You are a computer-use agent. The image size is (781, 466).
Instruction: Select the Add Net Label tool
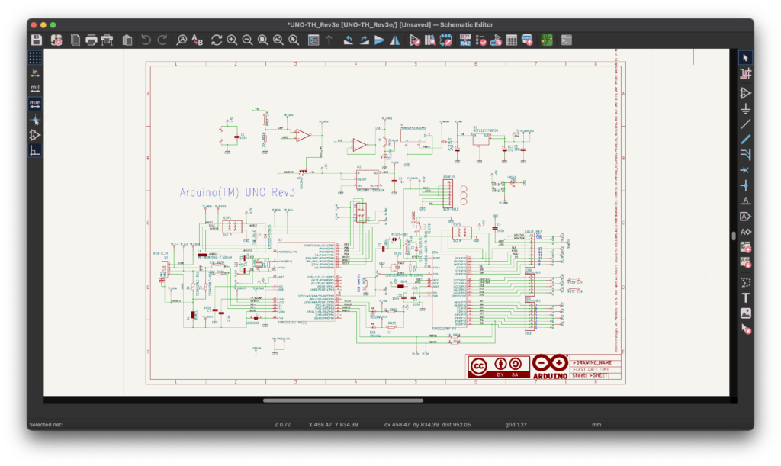pyautogui.click(x=746, y=201)
